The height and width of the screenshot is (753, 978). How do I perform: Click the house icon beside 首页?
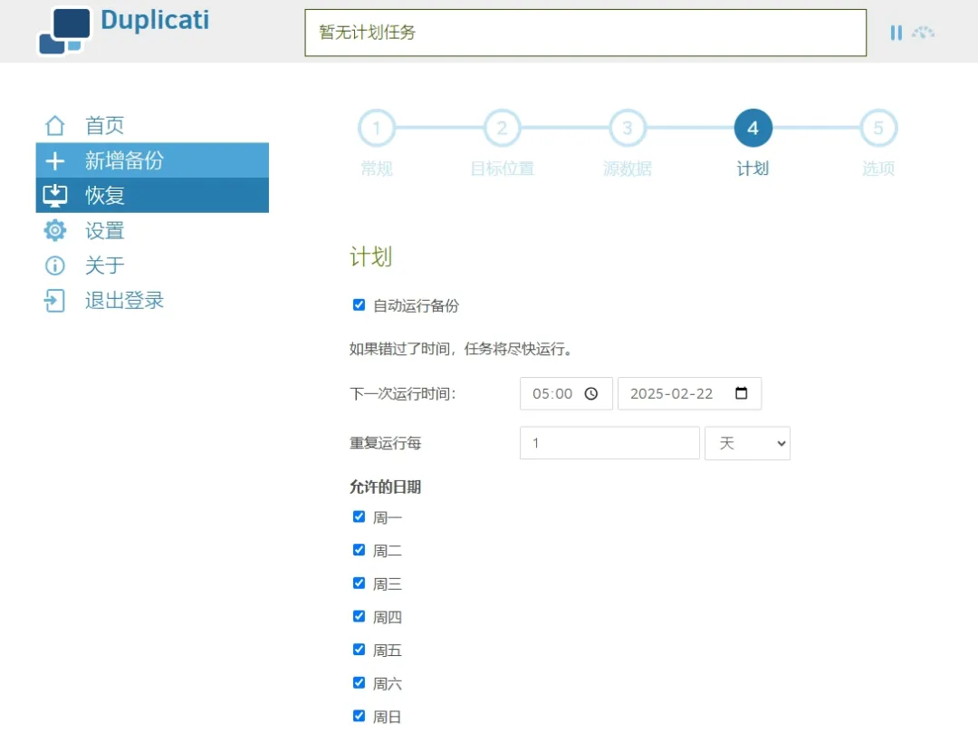point(55,126)
